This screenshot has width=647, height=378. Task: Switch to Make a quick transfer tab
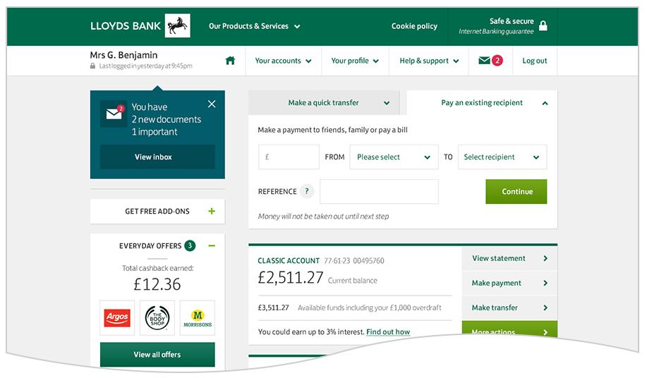point(323,103)
